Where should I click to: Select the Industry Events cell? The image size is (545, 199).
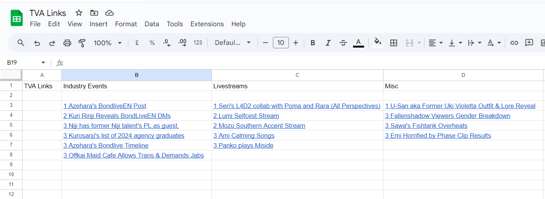137,86
